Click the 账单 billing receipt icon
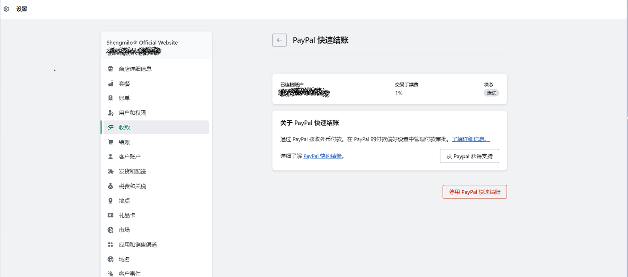 point(110,98)
